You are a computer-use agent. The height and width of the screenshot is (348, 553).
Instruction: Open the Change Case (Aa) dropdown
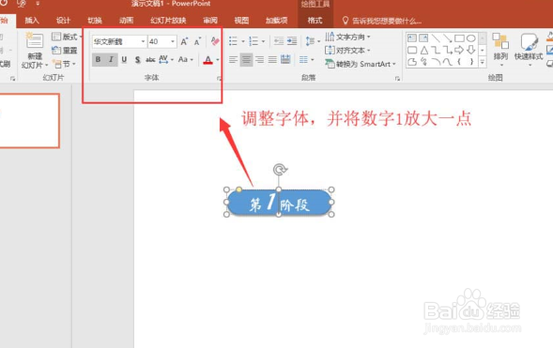click(186, 59)
